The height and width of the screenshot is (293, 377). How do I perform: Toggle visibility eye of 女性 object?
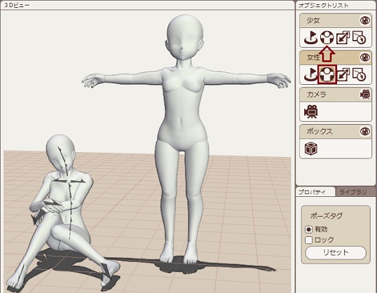pos(365,57)
